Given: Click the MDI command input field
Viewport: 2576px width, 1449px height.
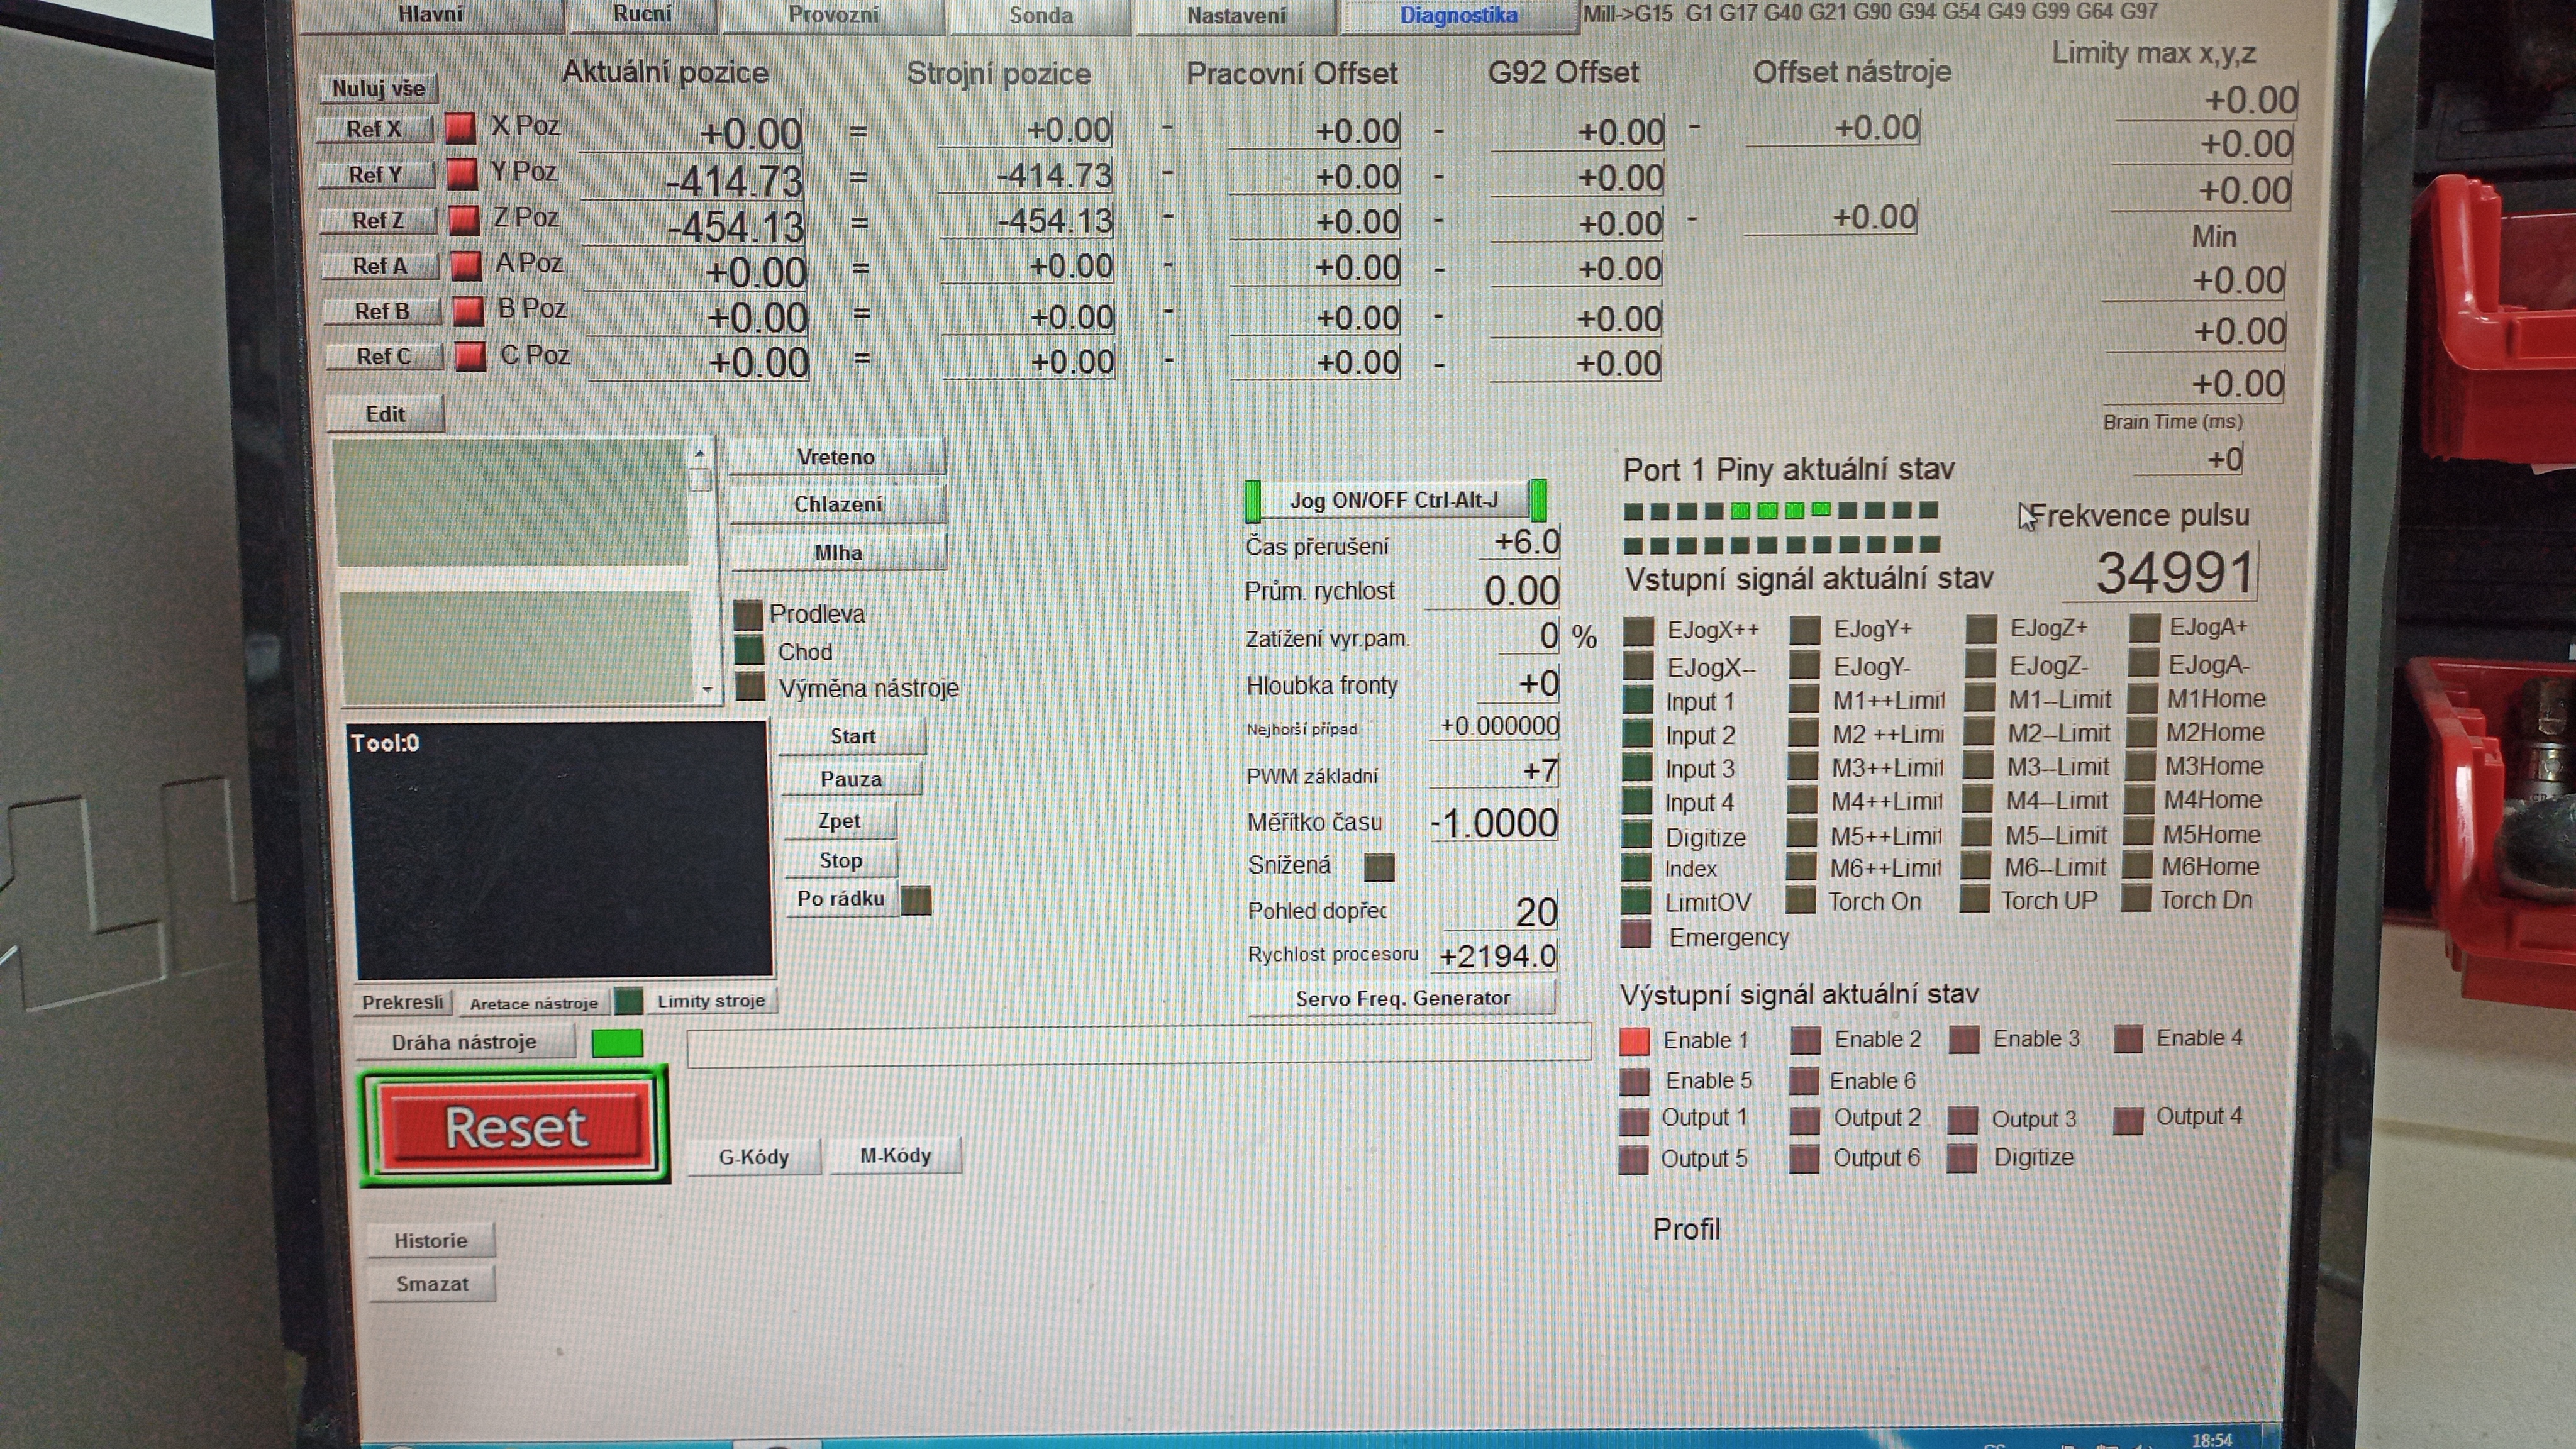Looking at the screenshot, I should (1138, 1045).
